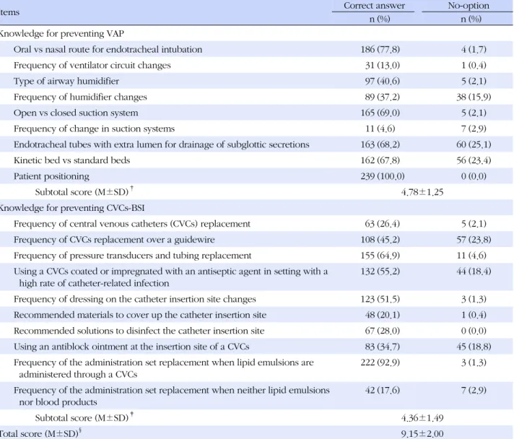Select value '67 (28.0)'

pyautogui.click(x=382, y=331)
